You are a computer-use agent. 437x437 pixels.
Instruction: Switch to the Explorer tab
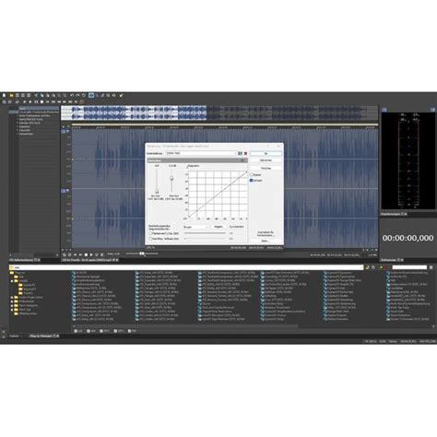tap(14, 336)
